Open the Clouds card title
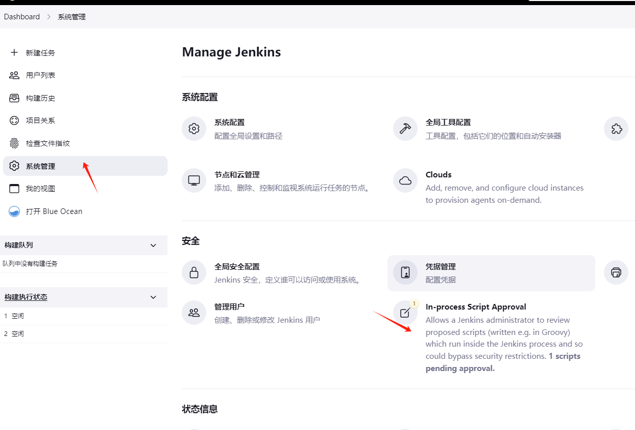Image resolution: width=635 pixels, height=430 pixels. tap(438, 174)
